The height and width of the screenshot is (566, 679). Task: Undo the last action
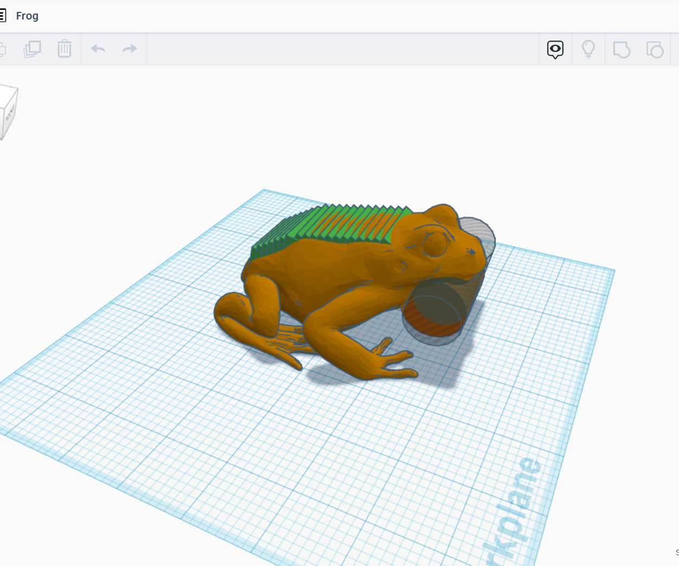98,49
